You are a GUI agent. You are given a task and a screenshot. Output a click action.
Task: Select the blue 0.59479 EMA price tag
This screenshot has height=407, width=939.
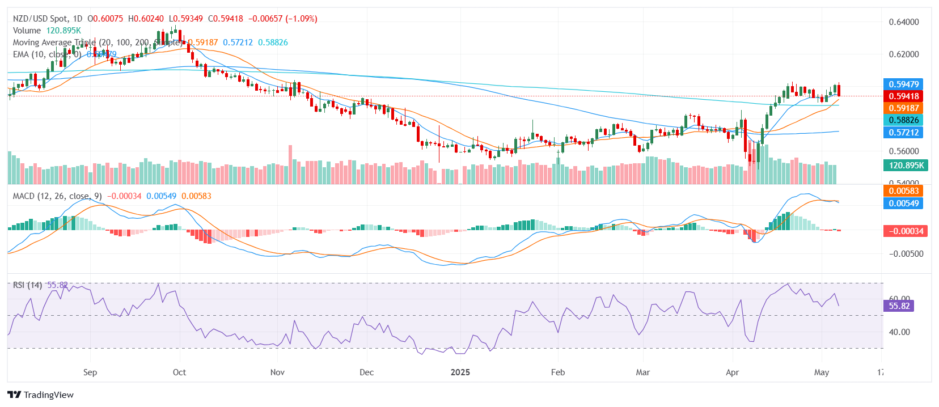tap(903, 84)
